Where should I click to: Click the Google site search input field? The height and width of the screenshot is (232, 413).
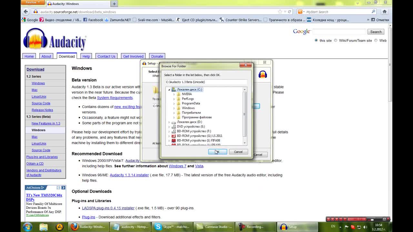point(339,32)
